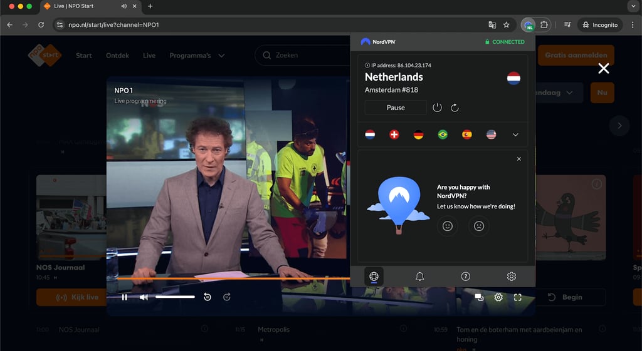Connect to United States flag shortcut
Screen dimensions: 642x351
pyautogui.click(x=492, y=135)
